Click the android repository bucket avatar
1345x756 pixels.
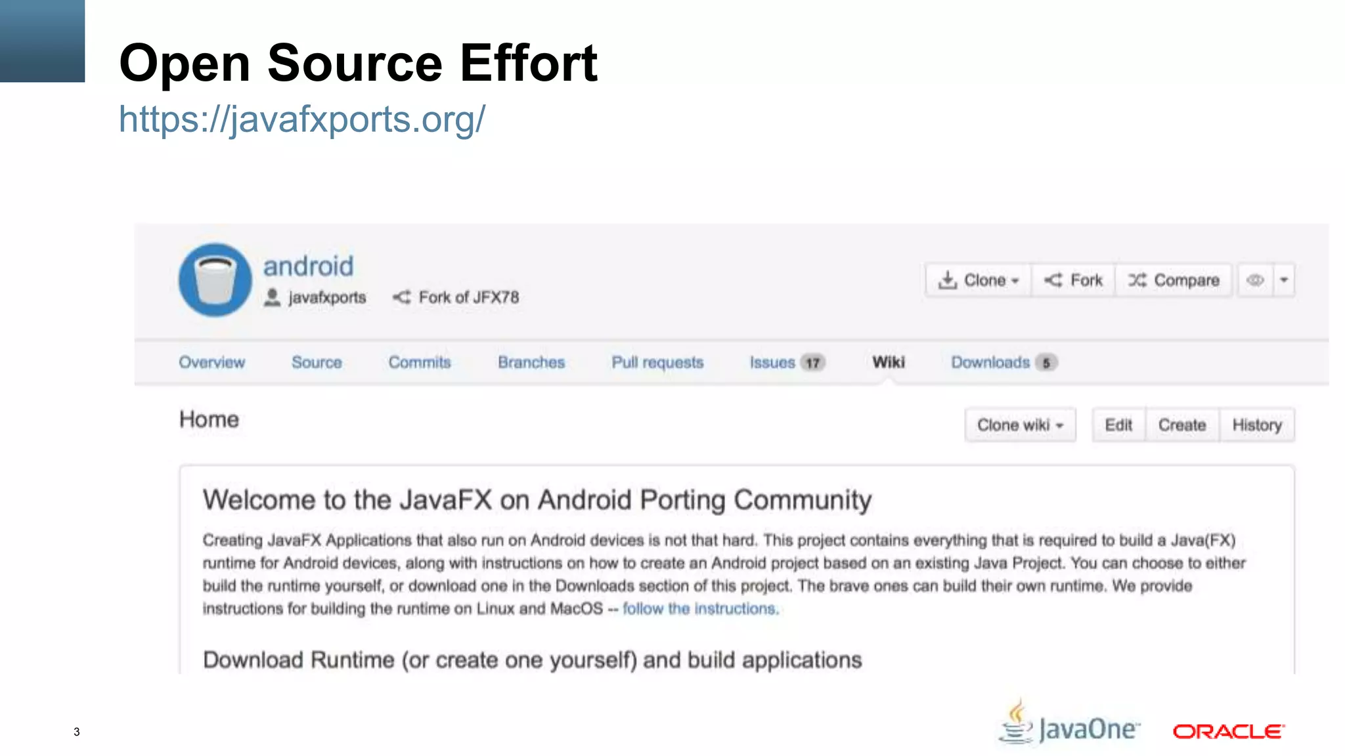[x=215, y=280]
